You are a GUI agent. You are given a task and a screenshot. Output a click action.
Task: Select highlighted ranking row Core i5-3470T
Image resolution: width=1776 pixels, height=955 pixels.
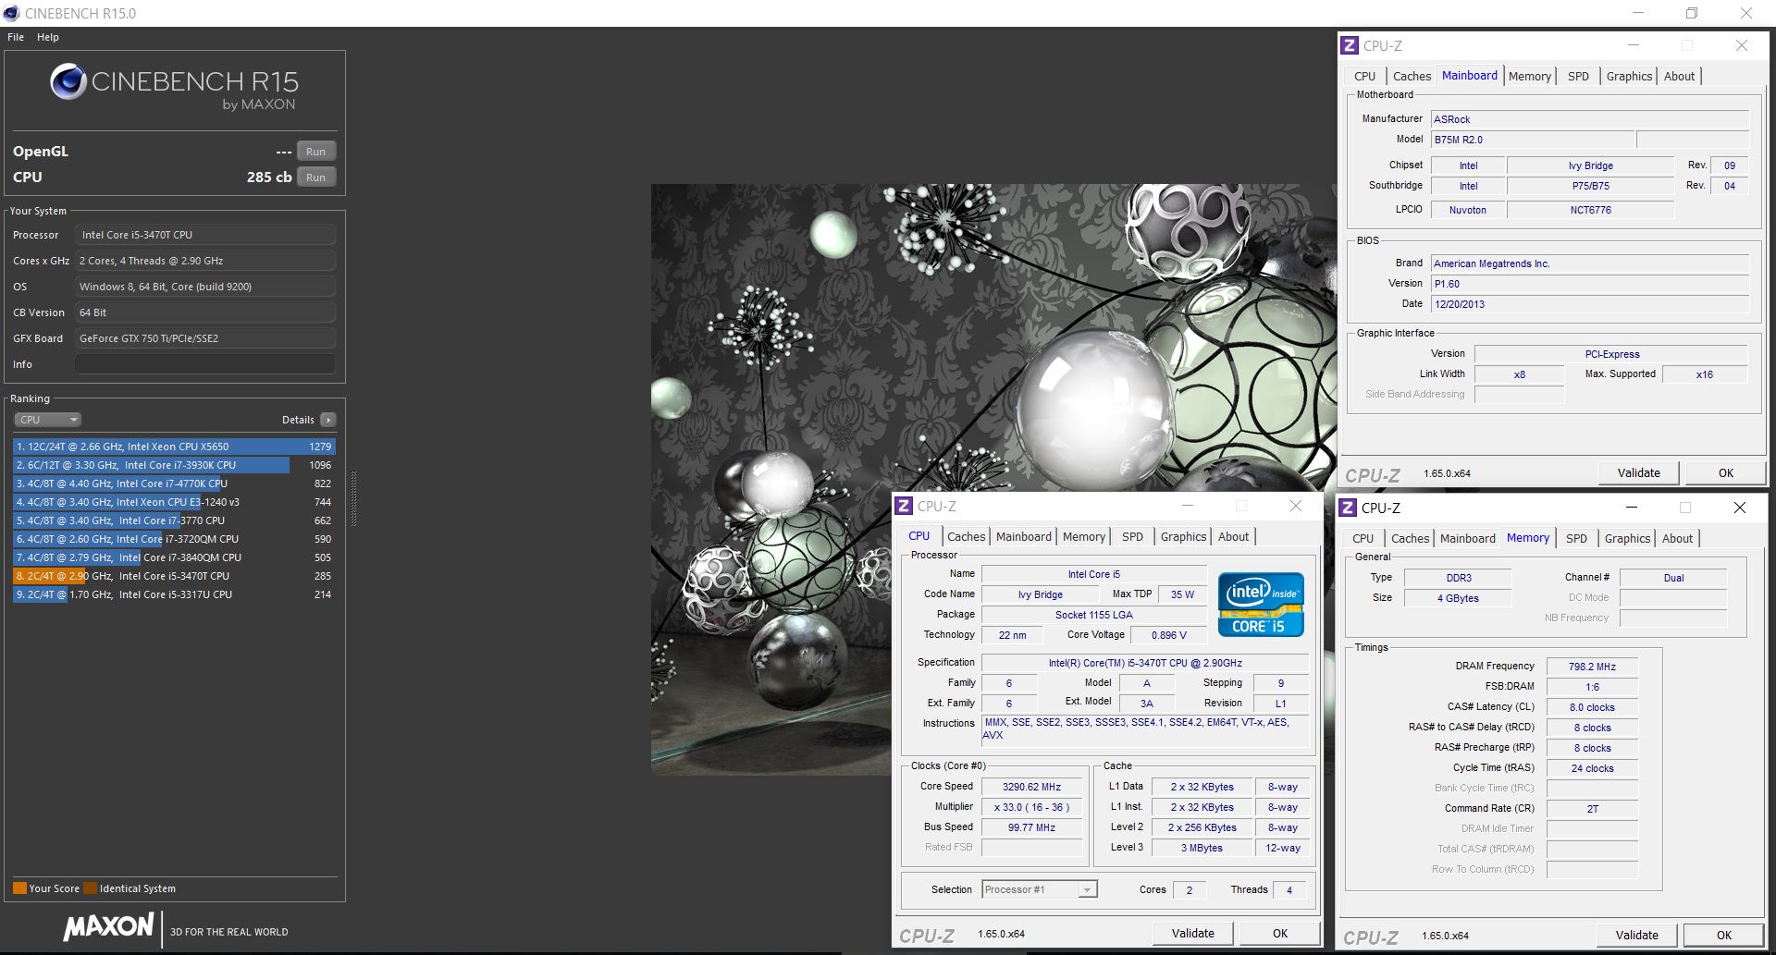coord(174,576)
